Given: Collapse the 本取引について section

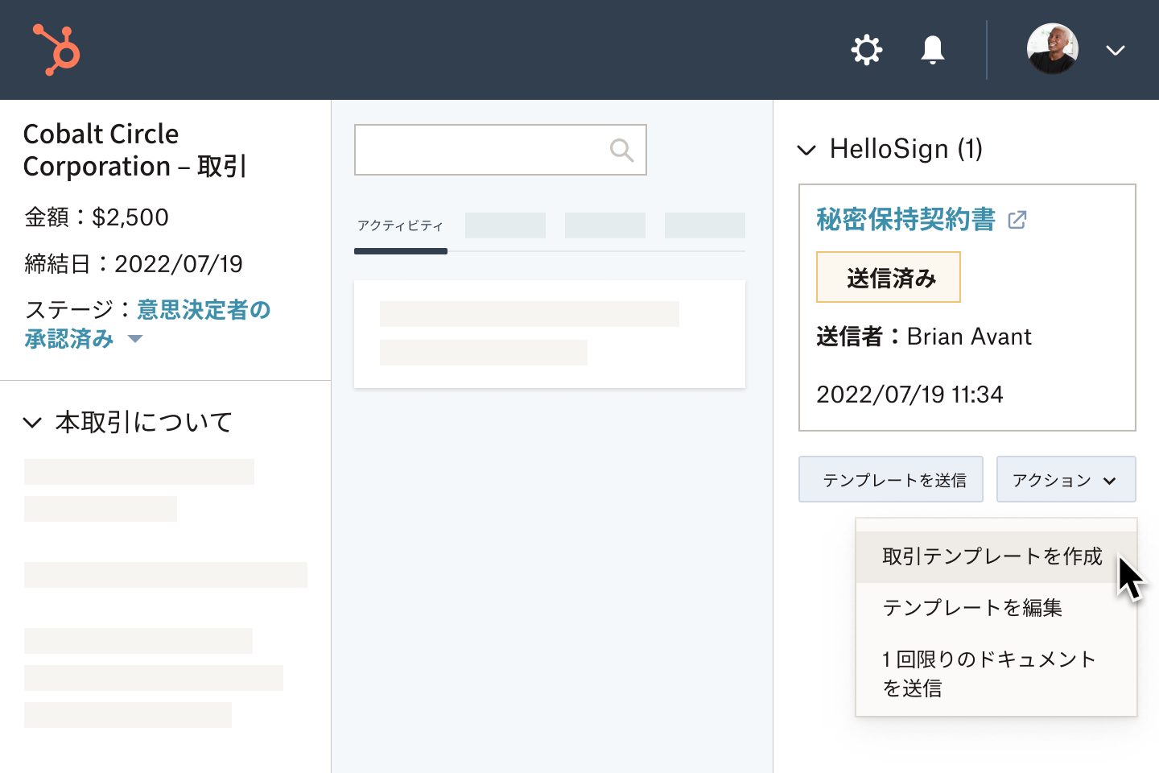Looking at the screenshot, I should click(x=32, y=422).
